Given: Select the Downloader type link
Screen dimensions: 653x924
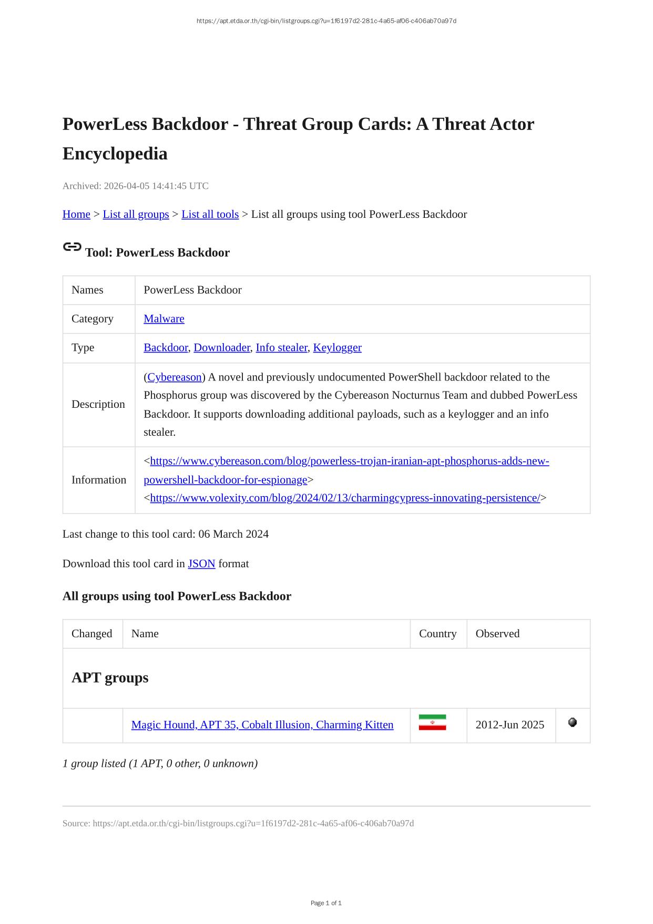Looking at the screenshot, I should point(222,348).
